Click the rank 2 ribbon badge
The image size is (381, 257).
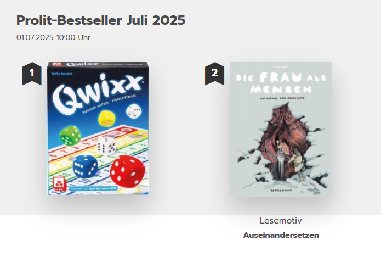click(x=214, y=74)
